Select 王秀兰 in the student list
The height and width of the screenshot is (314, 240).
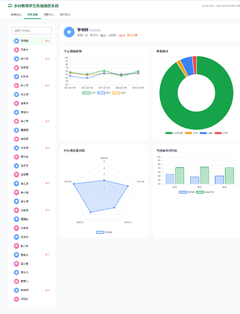coord(32,50)
